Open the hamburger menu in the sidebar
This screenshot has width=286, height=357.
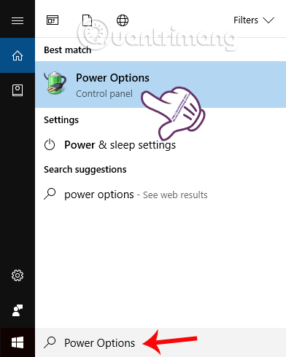pyautogui.click(x=18, y=20)
